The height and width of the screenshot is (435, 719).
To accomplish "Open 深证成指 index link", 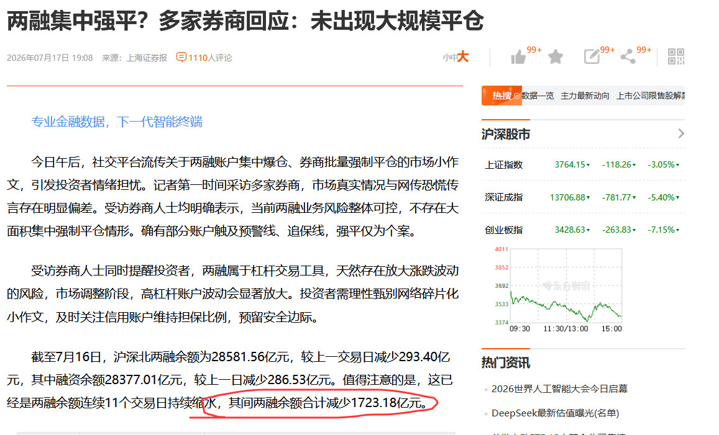I will coord(503,197).
